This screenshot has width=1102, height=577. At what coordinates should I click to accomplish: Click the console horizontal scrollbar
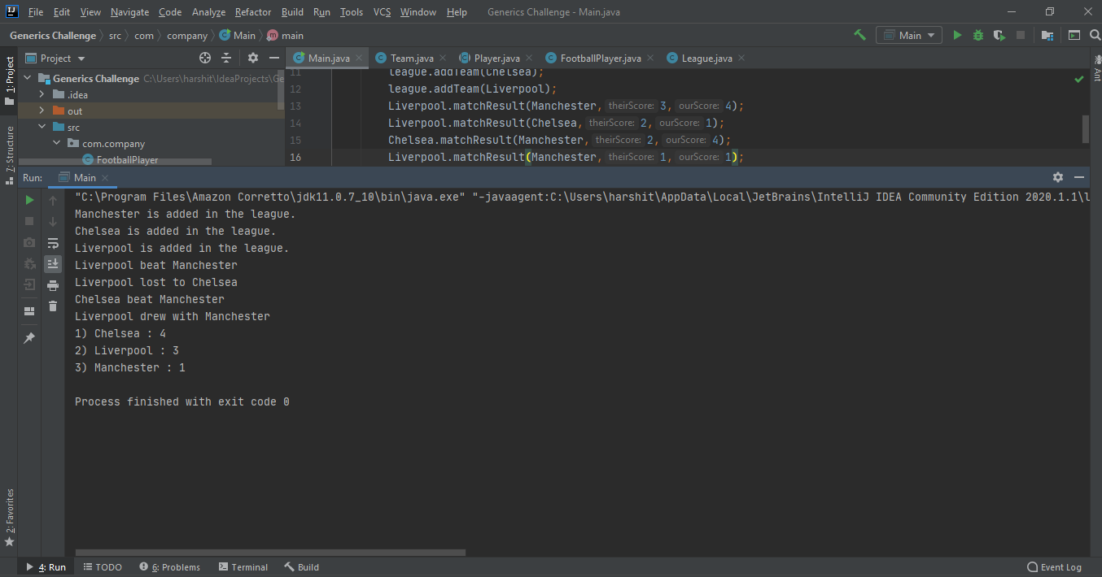click(270, 553)
